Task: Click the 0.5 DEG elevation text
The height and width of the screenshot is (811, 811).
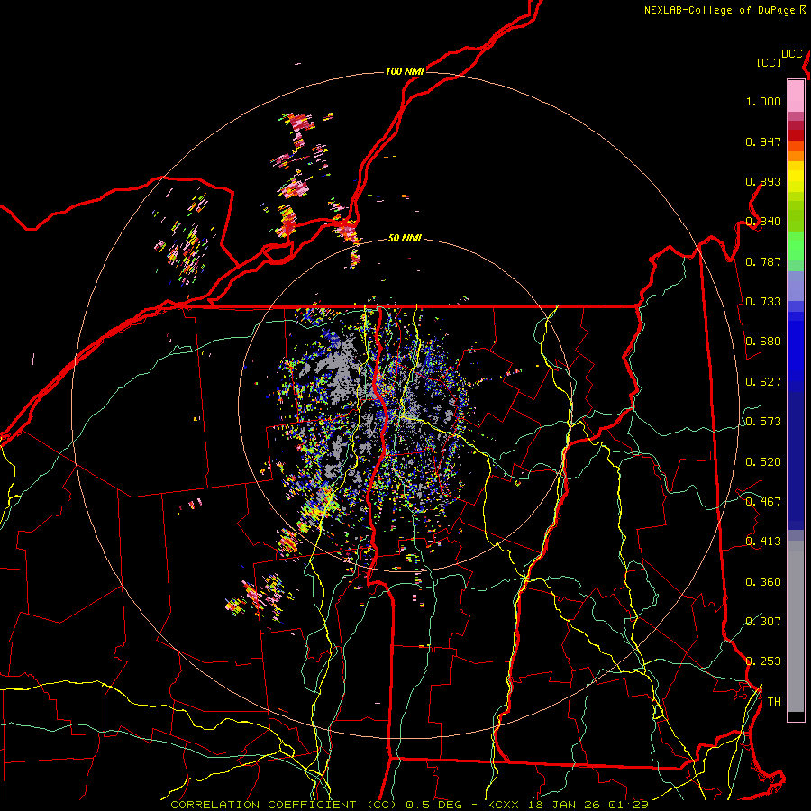Action: [x=434, y=805]
